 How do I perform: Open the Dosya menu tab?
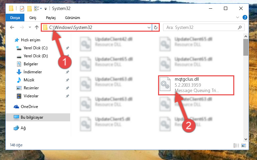15,18
